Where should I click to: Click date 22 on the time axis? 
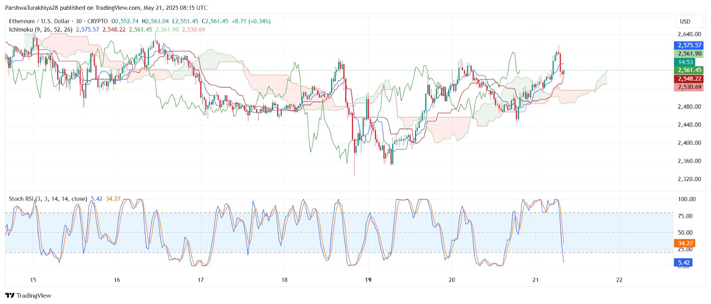click(x=619, y=280)
